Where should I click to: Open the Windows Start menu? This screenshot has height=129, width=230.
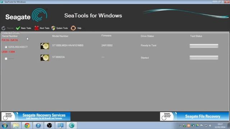pos(5,125)
